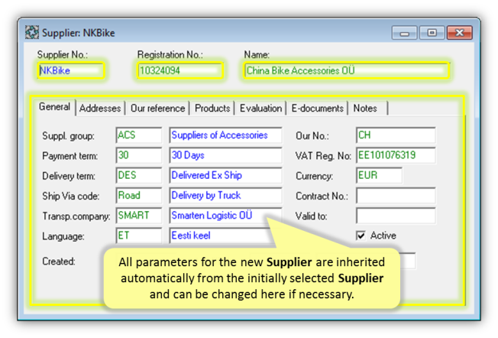
Task: Click the Ship Via code field Road
Action: tap(139, 195)
